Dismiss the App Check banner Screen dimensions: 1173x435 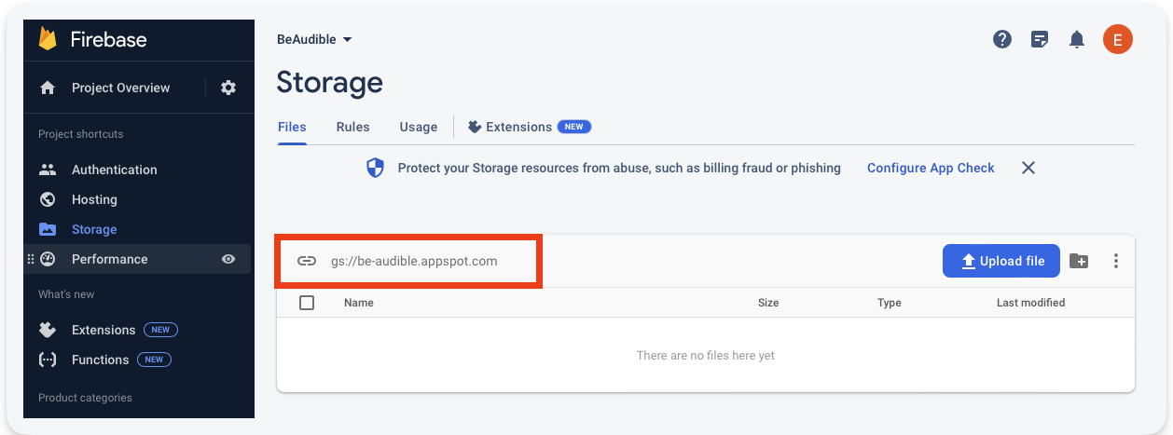1028,168
